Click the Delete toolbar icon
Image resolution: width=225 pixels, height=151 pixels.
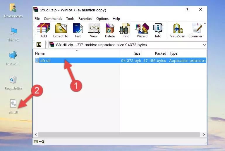pos(110,30)
